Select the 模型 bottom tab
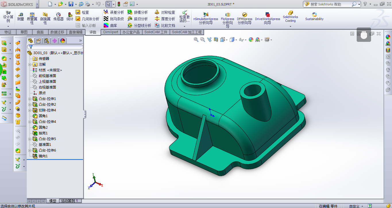The image size is (392, 208). [53, 201]
